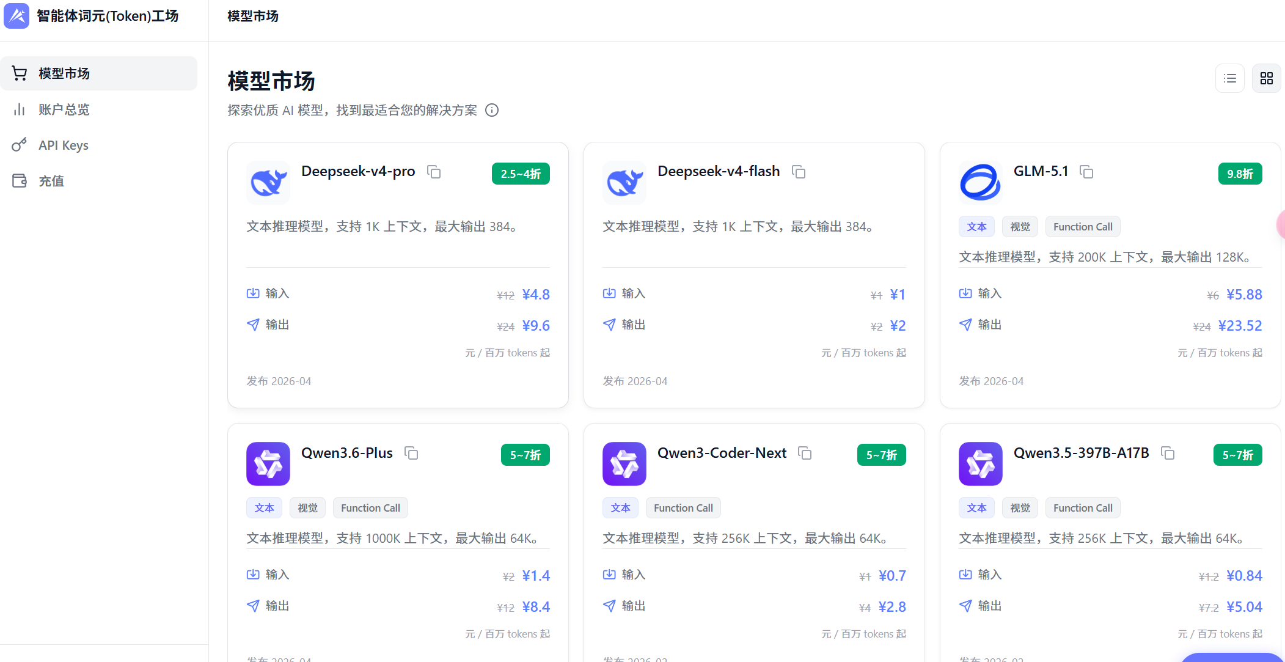Viewport: 1285px width, 662px height.
Task: Click the ¥4.8 input price
Action: [536, 295]
